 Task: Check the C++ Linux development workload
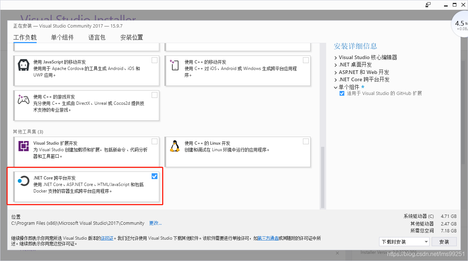click(x=306, y=141)
